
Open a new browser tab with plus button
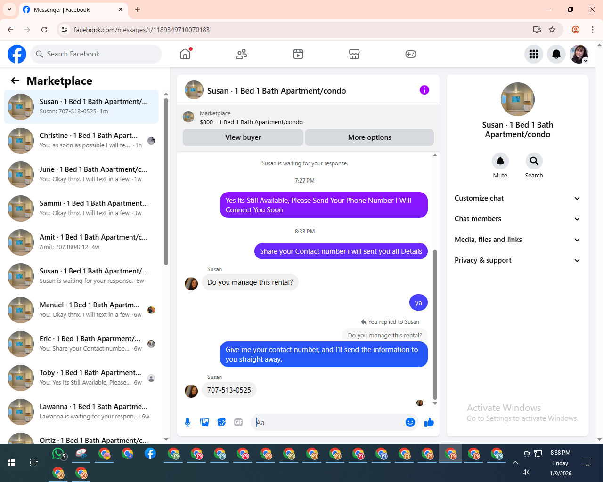point(138,9)
